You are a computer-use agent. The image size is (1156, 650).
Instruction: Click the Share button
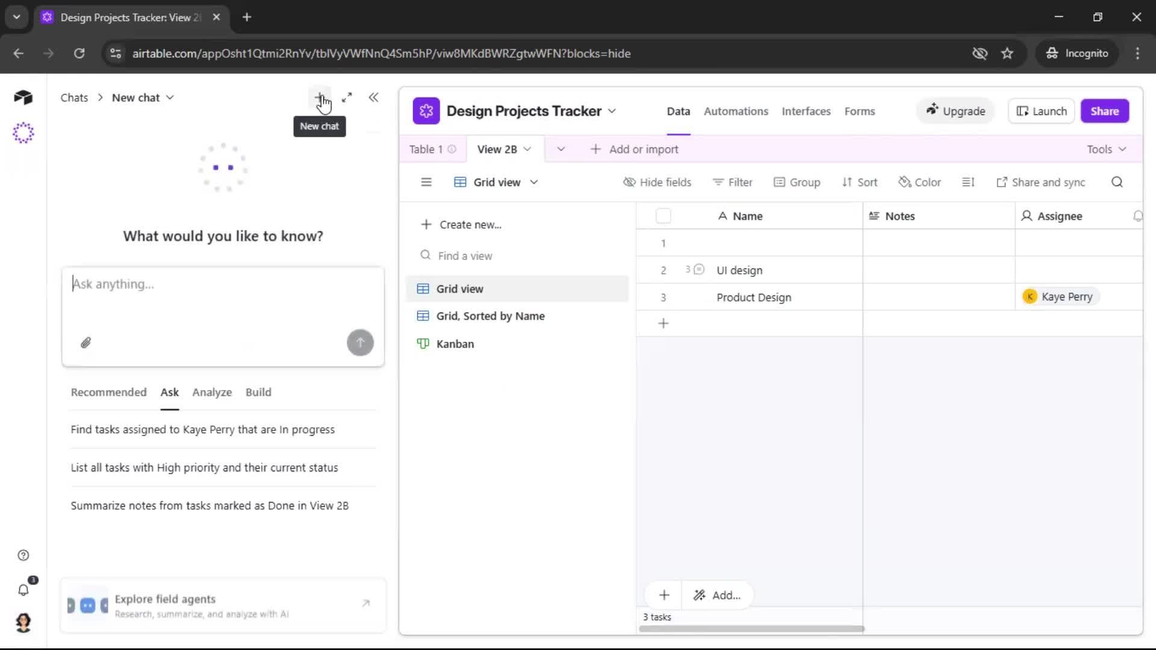(1104, 111)
